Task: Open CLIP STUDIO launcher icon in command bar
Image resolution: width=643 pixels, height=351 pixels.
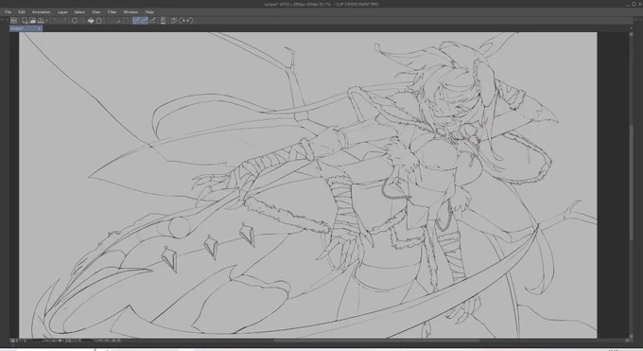Action: [14, 21]
